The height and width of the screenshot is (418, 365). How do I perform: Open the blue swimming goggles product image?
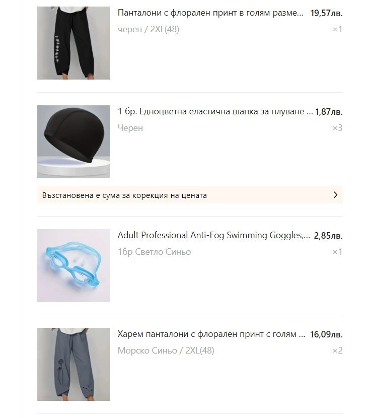pos(74,265)
